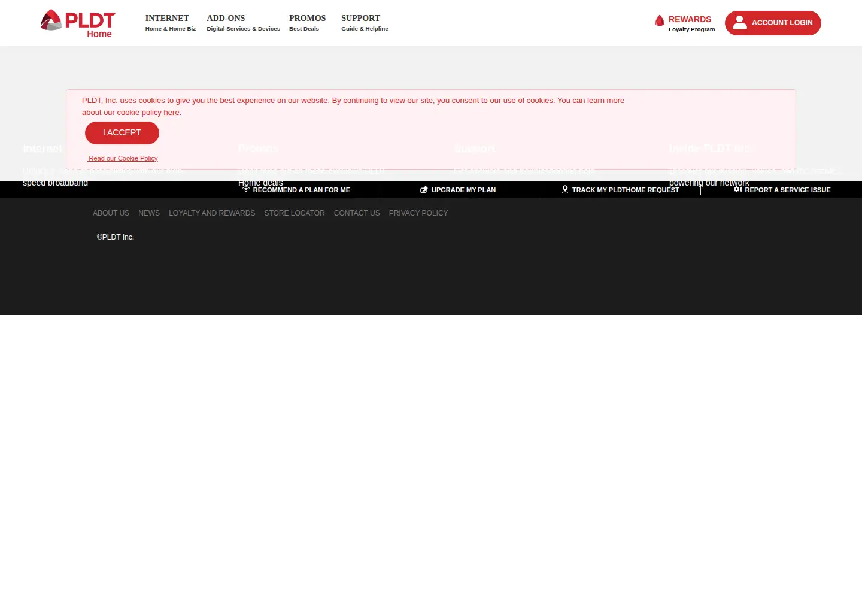Click the PLDT Home logo
862x599 pixels.
(78, 23)
